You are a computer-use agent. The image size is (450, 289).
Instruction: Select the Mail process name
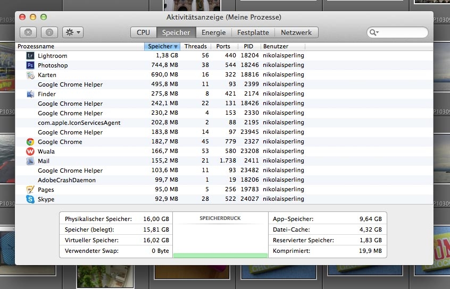[44, 161]
